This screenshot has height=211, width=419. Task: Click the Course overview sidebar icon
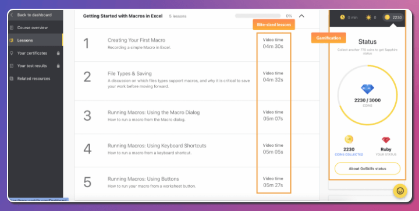(12, 27)
